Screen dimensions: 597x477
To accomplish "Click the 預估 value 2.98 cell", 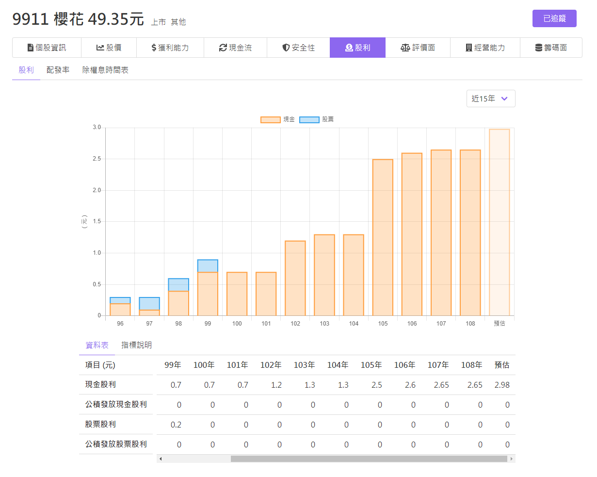I will coord(502,385).
